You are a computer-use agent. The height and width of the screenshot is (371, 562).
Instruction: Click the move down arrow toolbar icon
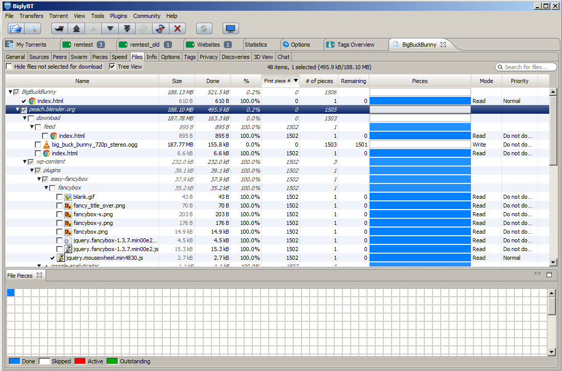pos(110,29)
